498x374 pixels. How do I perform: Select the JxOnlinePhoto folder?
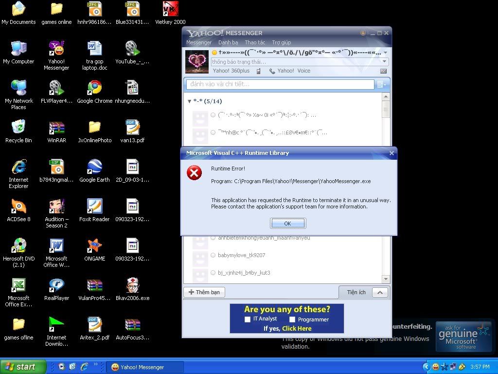tap(95, 131)
